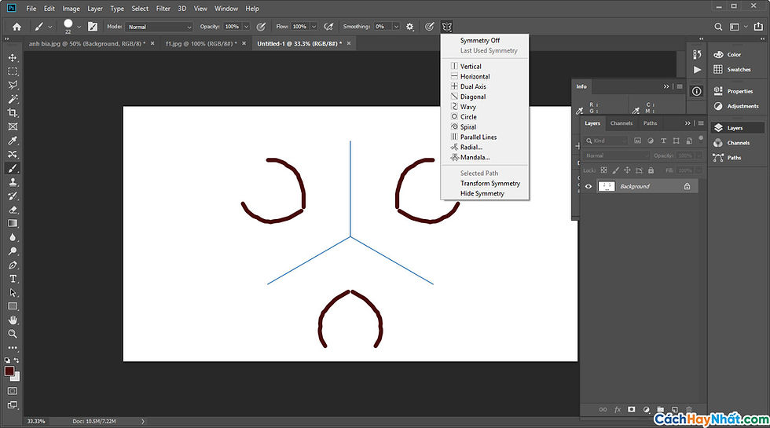770x428 pixels.
Task: Open the Filter menu
Action: (x=163, y=9)
